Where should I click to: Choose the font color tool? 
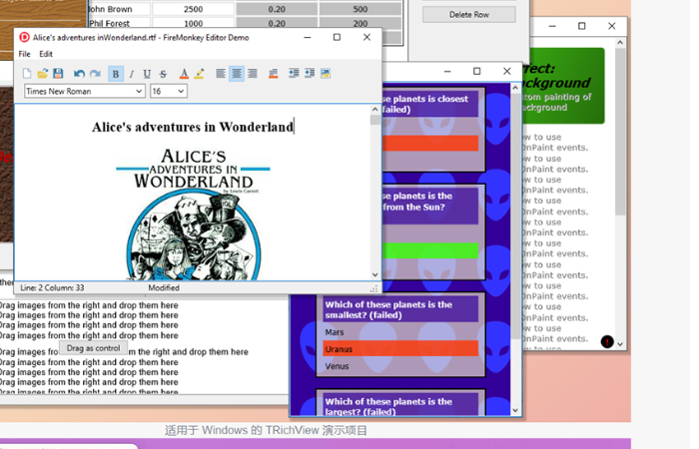point(183,74)
